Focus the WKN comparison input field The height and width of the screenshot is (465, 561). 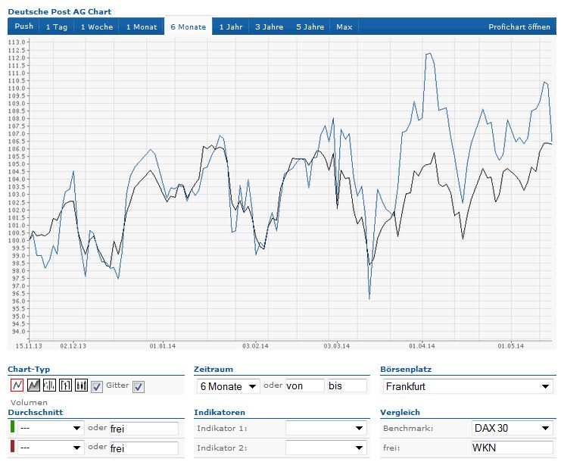(x=512, y=448)
